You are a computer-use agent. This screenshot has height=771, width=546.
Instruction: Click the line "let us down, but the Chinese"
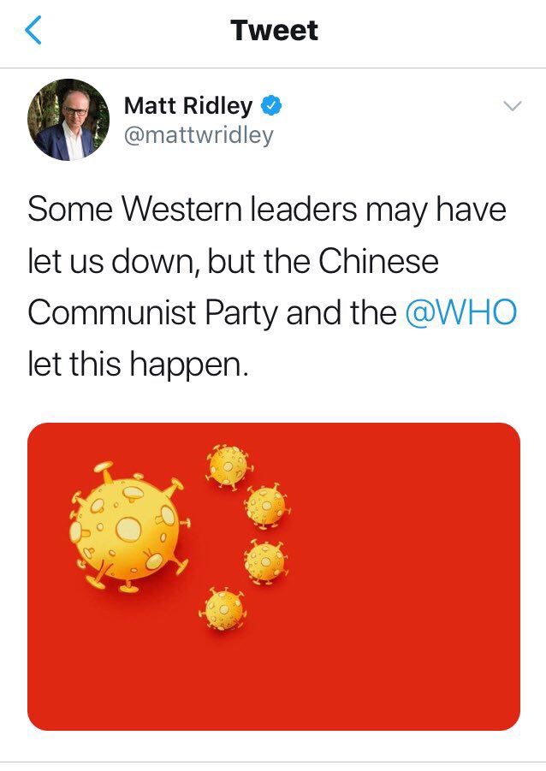(233, 261)
